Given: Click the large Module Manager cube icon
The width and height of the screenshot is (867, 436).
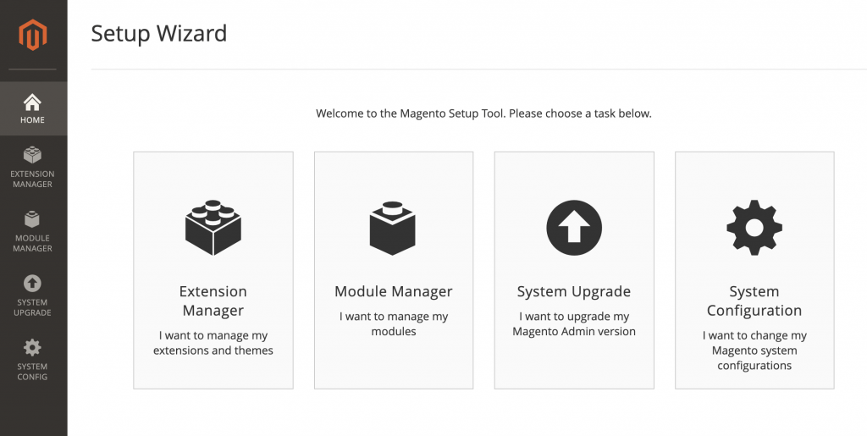Looking at the screenshot, I should pos(393,229).
